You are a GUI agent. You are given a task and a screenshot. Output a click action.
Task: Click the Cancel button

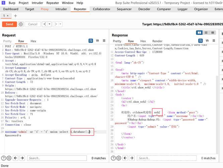pyautogui.click(x=33, y=24)
